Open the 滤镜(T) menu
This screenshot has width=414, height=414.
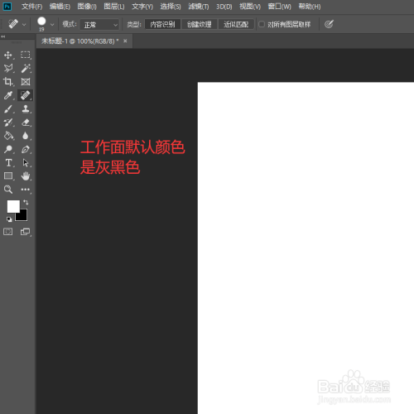click(199, 7)
